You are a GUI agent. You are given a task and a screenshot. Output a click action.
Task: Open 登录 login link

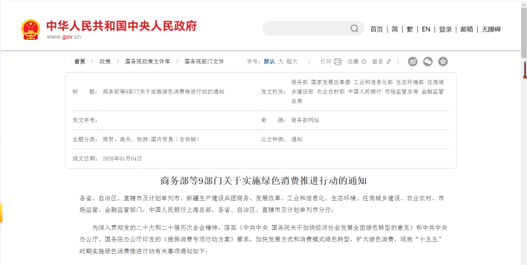[x=446, y=29]
